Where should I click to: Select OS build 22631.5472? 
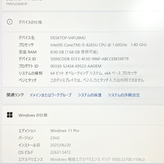click(x=60, y=152)
